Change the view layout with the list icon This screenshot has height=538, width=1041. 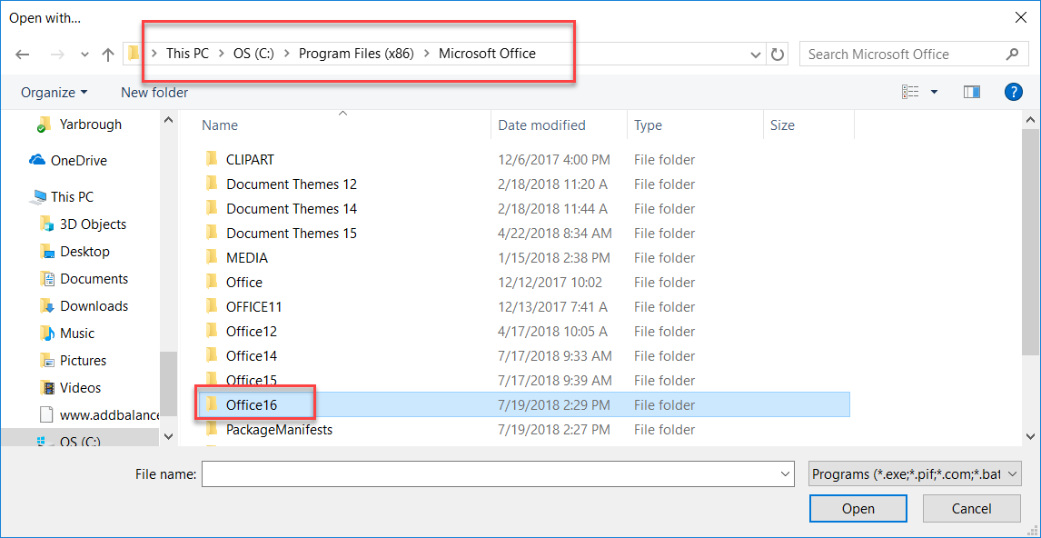click(909, 91)
